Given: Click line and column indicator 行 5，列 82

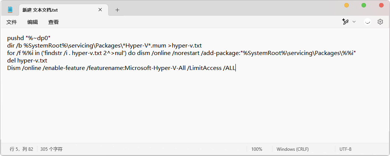Looking at the screenshot, I should pyautogui.click(x=21, y=149).
